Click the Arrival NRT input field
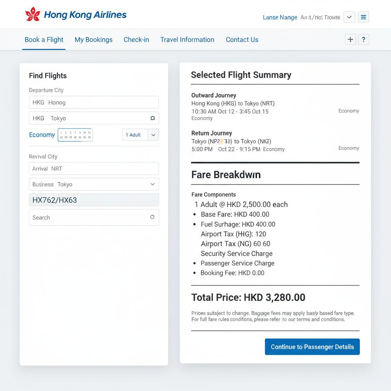391x391 pixels. pos(94,168)
